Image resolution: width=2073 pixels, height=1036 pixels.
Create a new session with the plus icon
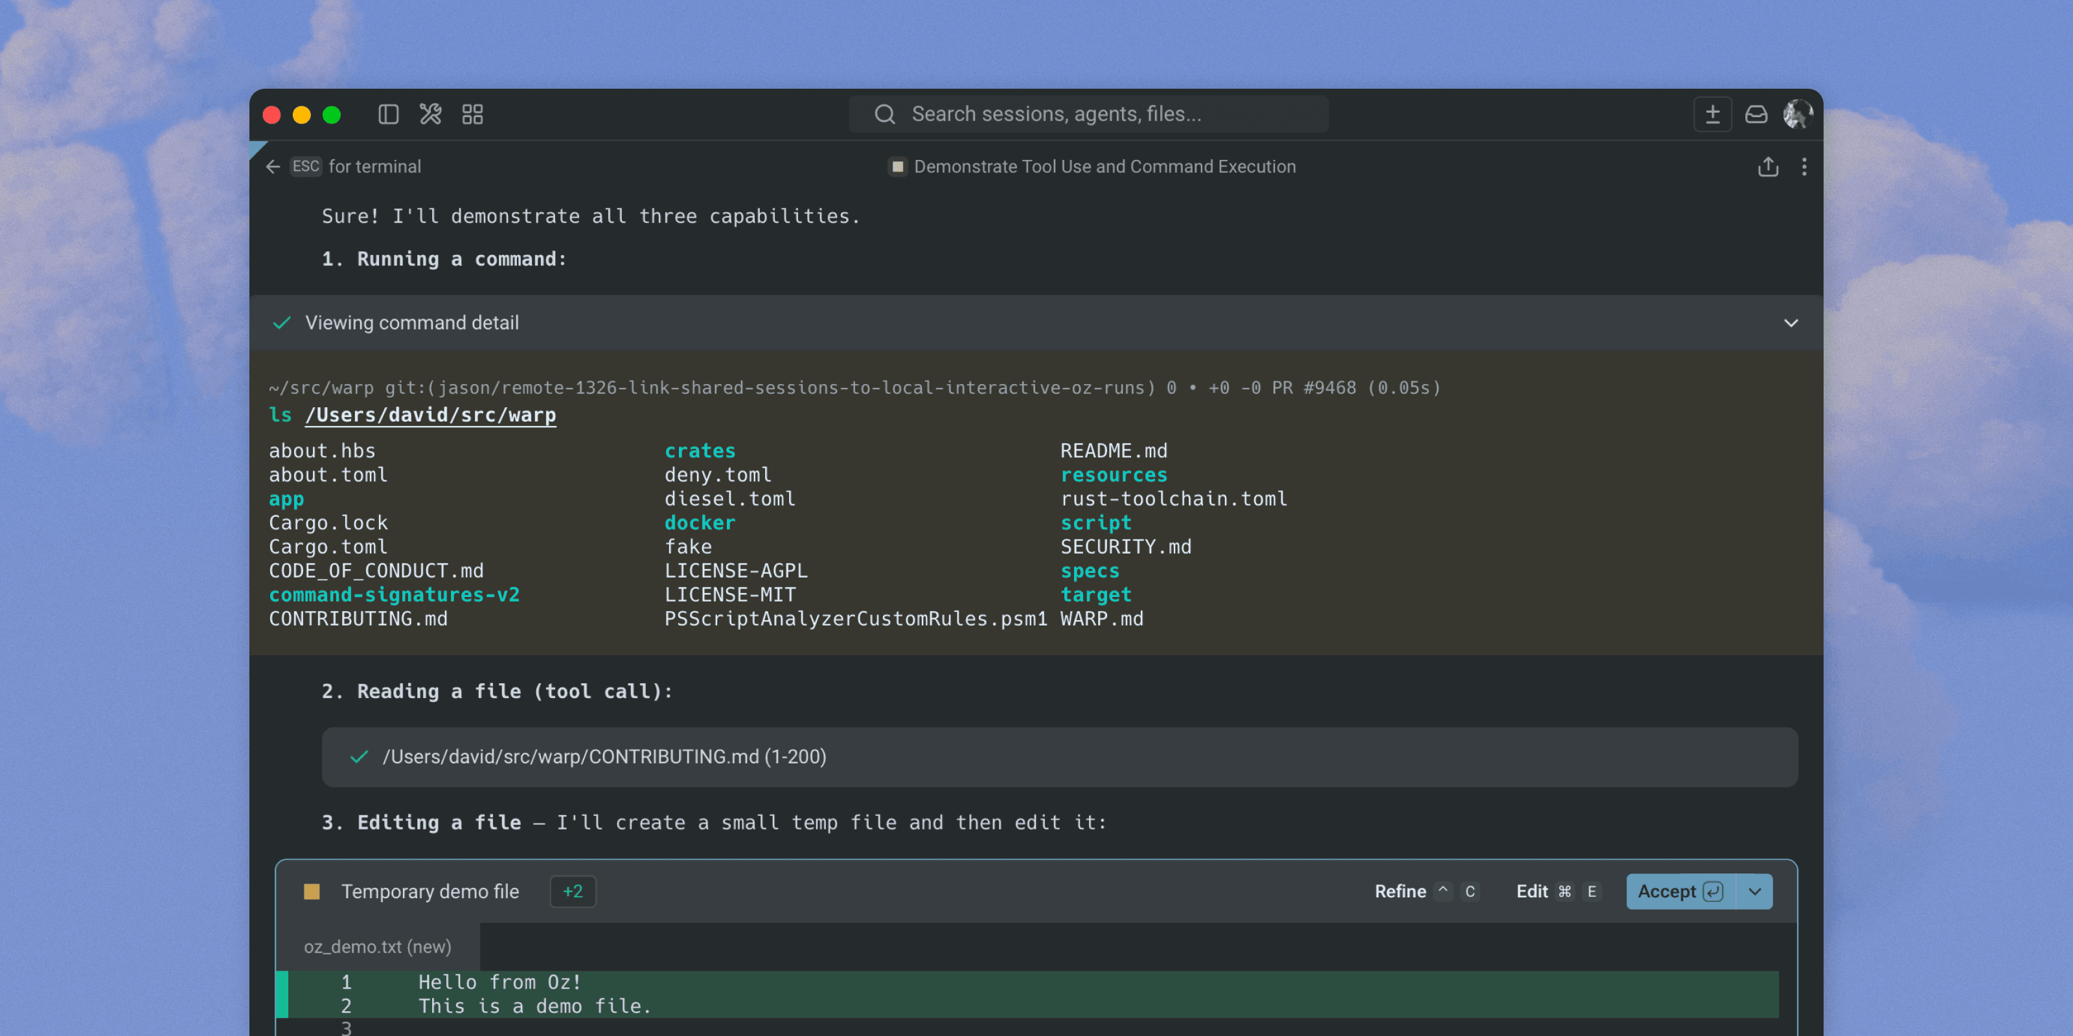tap(1712, 114)
